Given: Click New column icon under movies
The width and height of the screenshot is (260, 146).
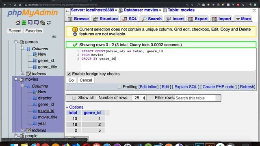Looking at the screenshot, I should click(x=35, y=92).
